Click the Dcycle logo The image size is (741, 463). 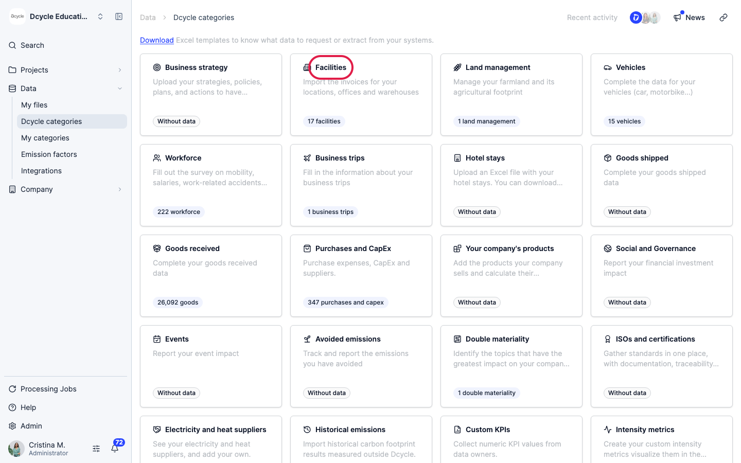click(17, 16)
